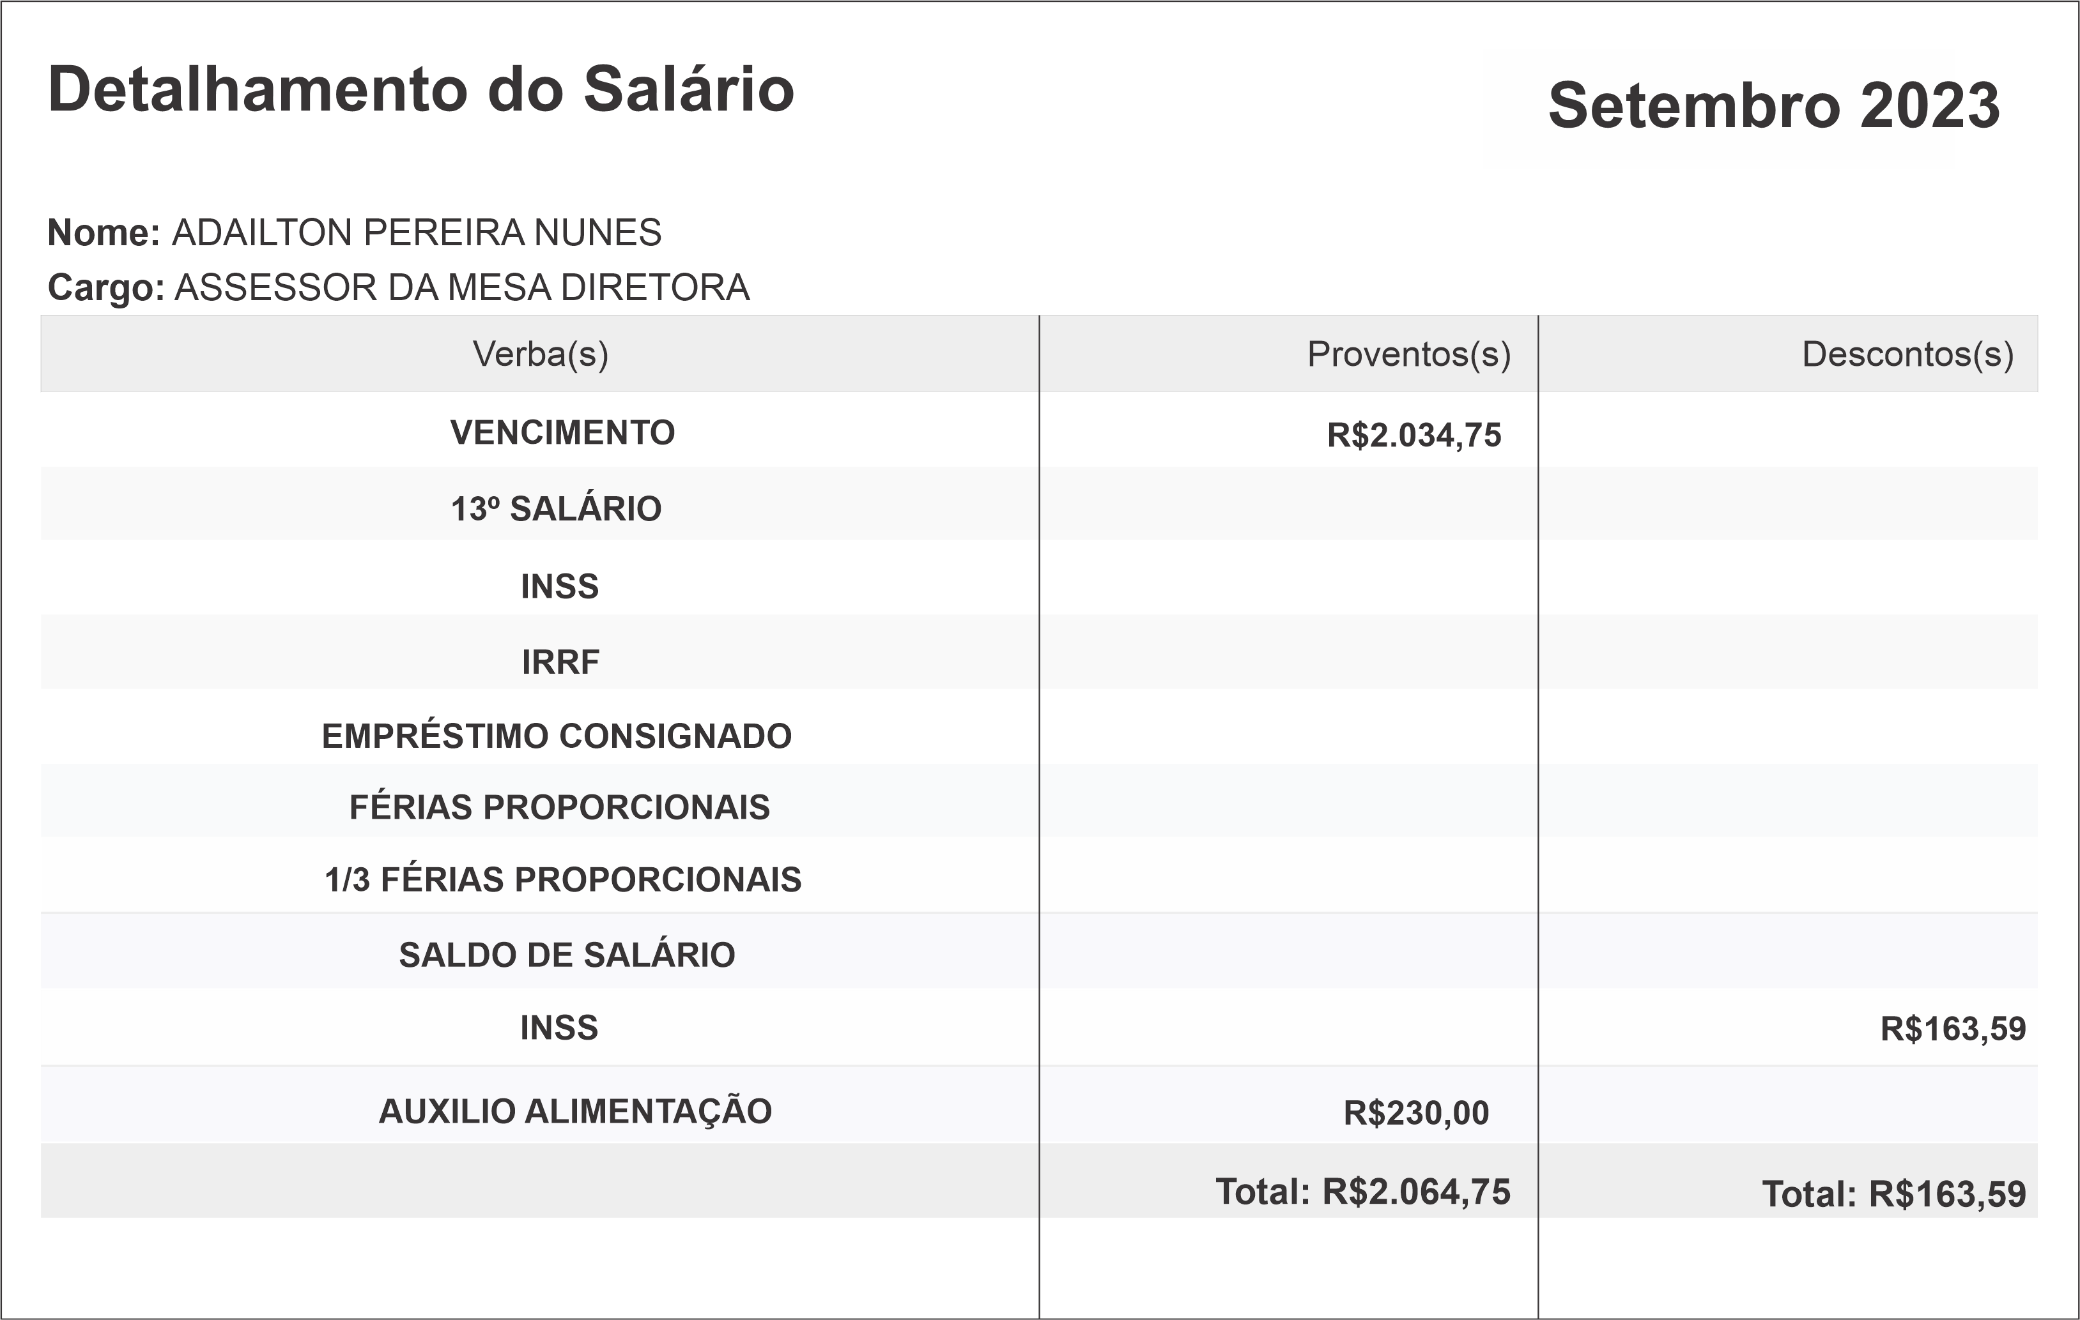The width and height of the screenshot is (2080, 1320).
Task: Click the IRRF row label
Action: tap(560, 662)
